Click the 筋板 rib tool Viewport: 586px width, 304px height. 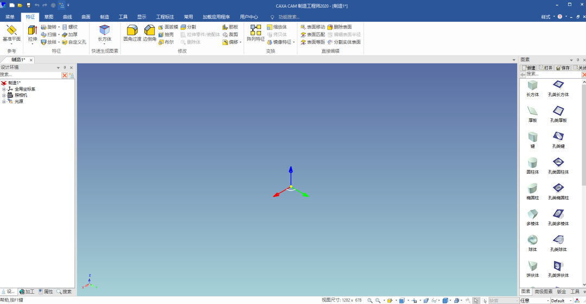pos(230,27)
